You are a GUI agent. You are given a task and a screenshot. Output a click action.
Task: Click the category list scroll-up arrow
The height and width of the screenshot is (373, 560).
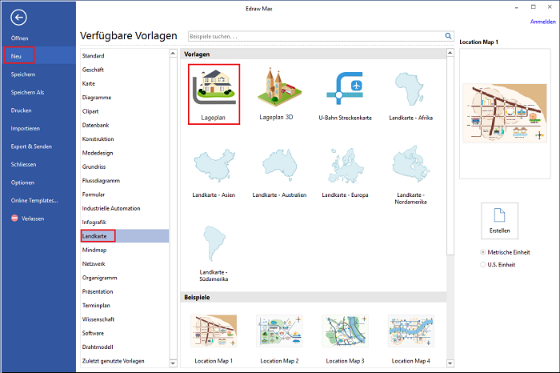click(174, 54)
